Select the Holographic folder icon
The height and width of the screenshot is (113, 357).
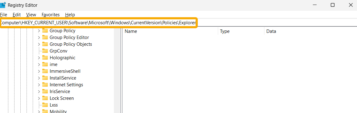click(45, 58)
